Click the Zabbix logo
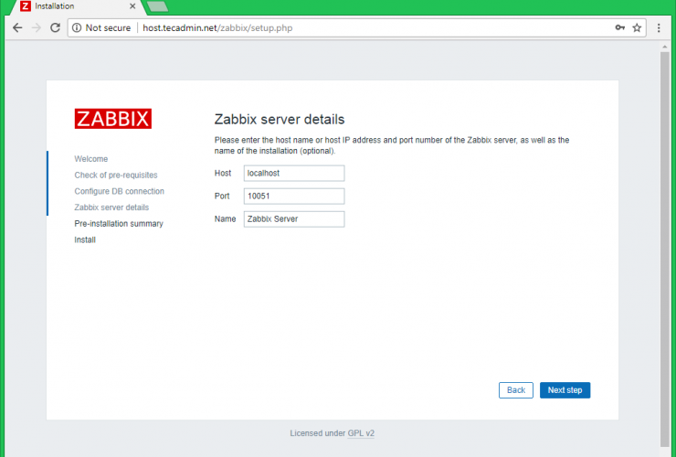The width and height of the screenshot is (676, 457). click(x=112, y=119)
